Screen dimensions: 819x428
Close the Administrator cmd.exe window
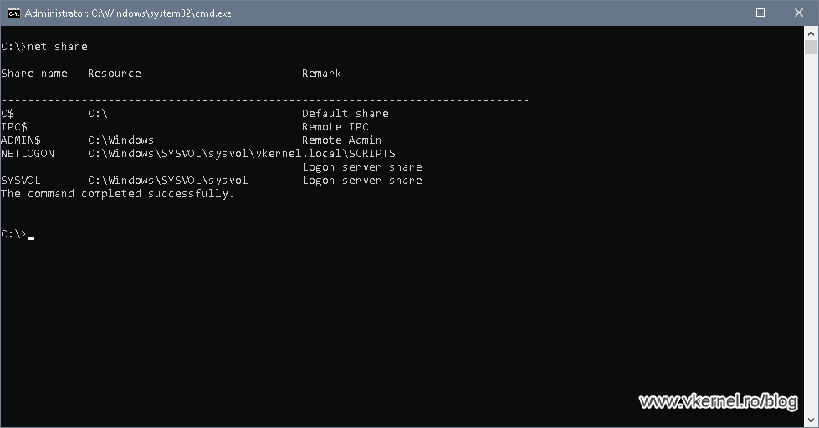click(x=799, y=13)
